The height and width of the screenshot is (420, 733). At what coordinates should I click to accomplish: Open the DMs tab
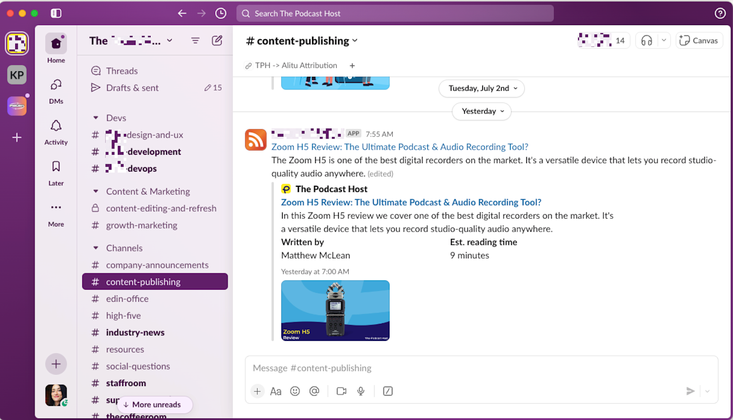tap(56, 90)
